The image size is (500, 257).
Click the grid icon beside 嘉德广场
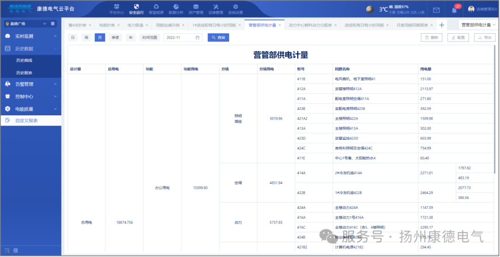[52, 24]
